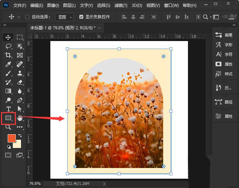The image size is (239, 188).
Task: Click distribute vertically icon in options bar
Action: click(154, 17)
